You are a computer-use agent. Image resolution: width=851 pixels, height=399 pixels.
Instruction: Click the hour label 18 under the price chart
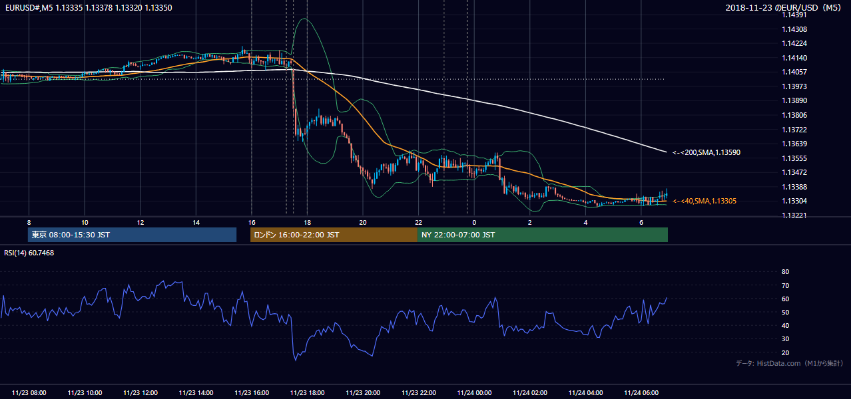[x=307, y=222]
